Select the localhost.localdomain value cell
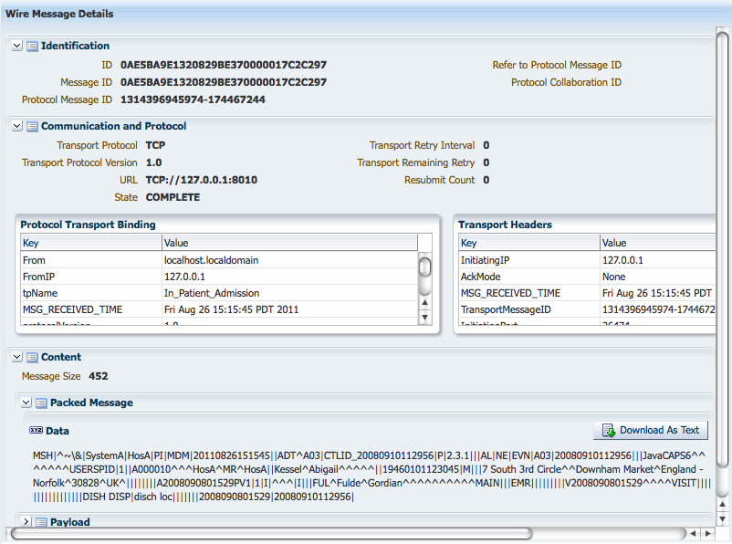This screenshot has width=732, height=544. coord(290,260)
